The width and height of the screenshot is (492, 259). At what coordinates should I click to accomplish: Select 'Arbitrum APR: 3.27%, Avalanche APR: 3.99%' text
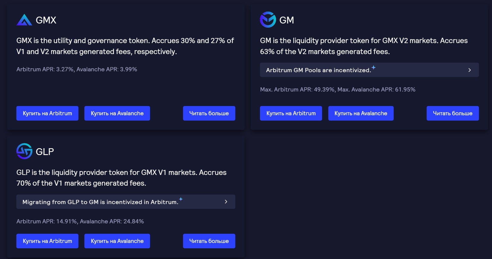coord(77,69)
